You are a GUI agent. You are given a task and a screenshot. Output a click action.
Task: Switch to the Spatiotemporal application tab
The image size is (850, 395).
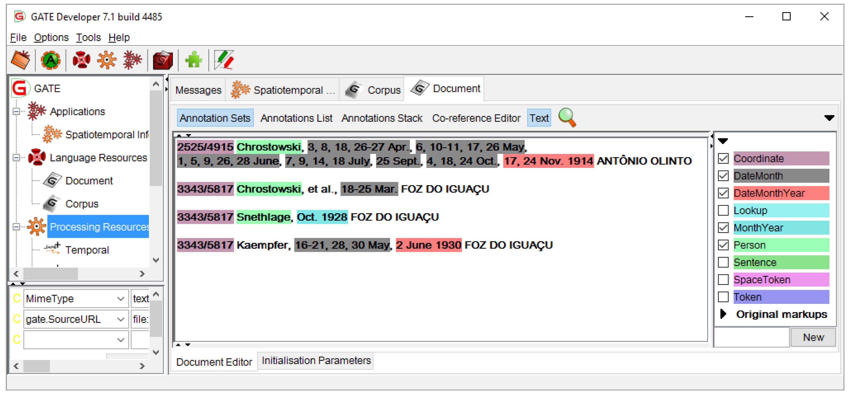tap(283, 90)
